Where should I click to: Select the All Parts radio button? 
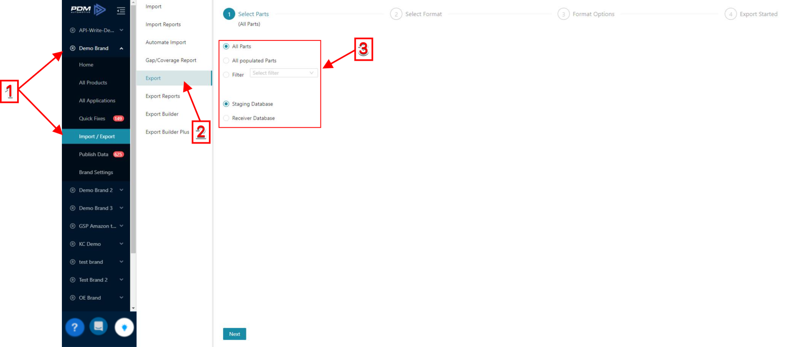click(x=226, y=47)
